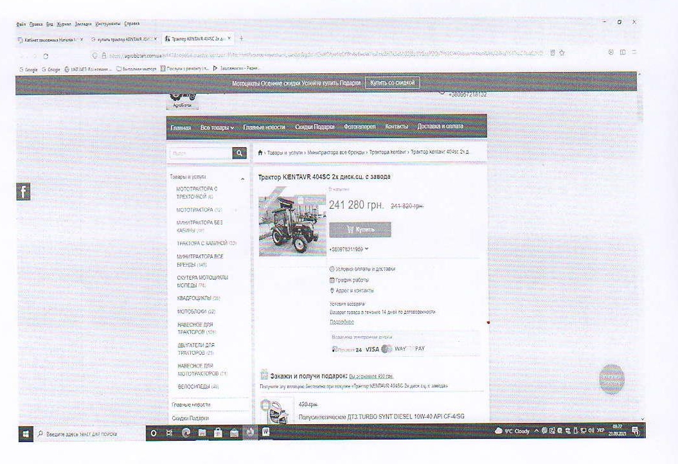Open the Facebook share side button

(x=23, y=192)
